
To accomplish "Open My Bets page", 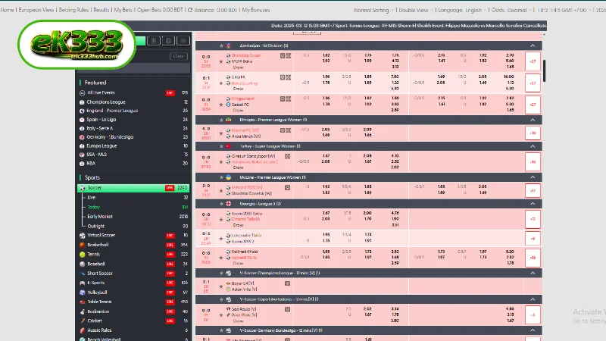I will point(123,10).
